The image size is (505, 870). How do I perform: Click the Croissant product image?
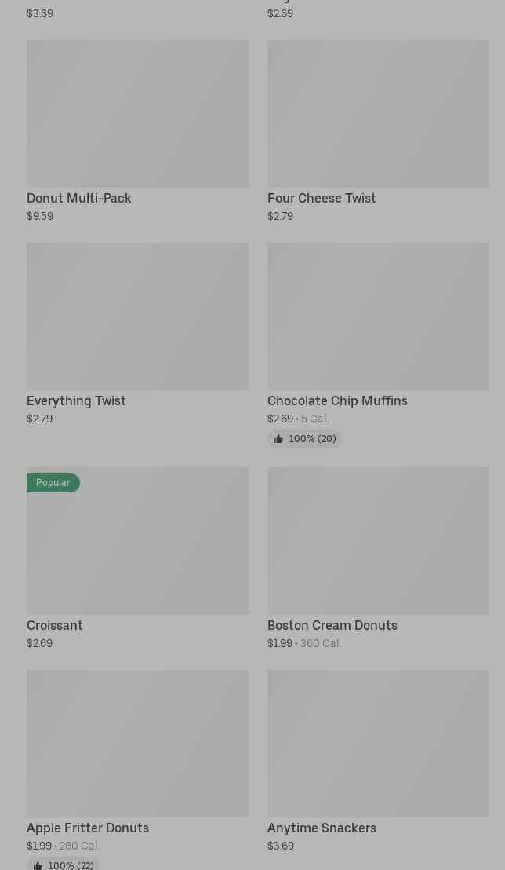point(137,550)
